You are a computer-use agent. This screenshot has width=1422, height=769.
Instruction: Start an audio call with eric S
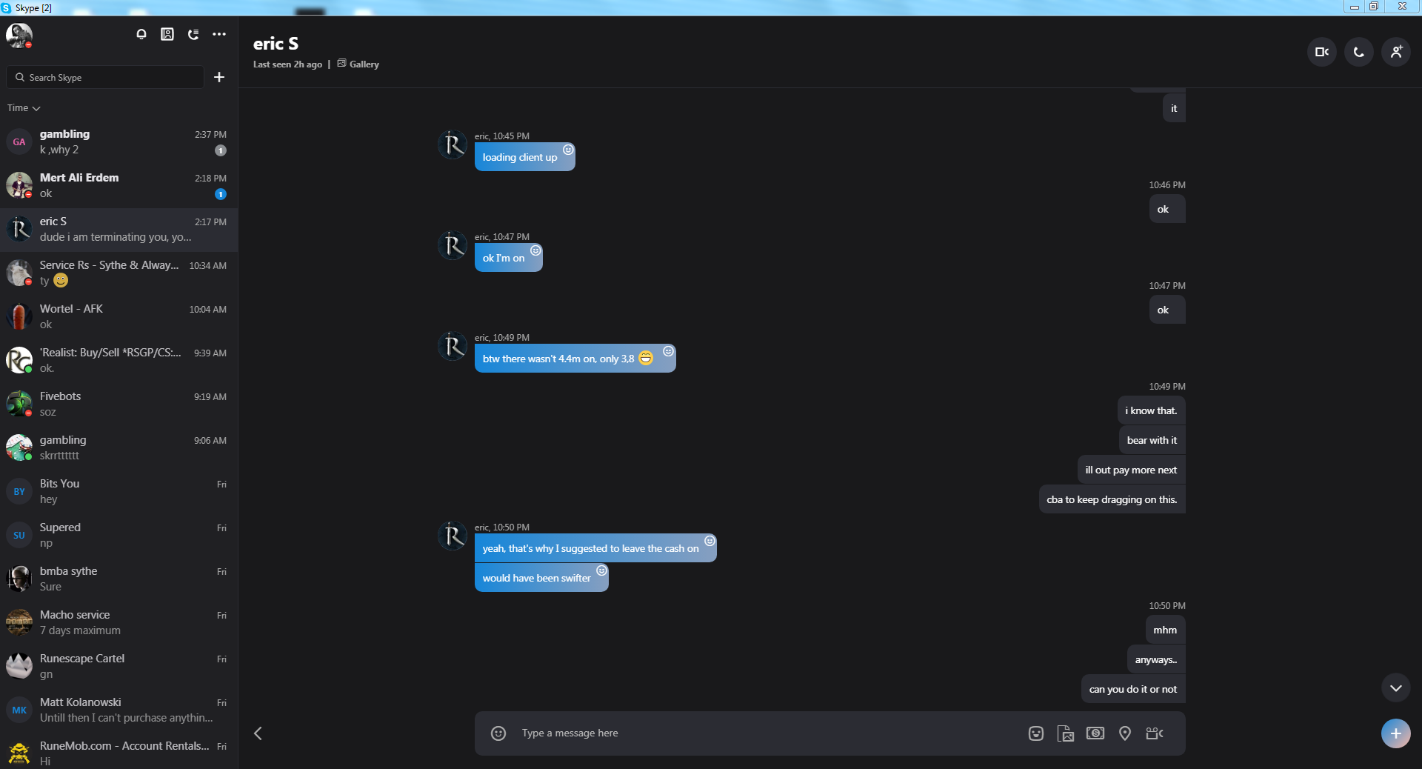pyautogui.click(x=1359, y=52)
